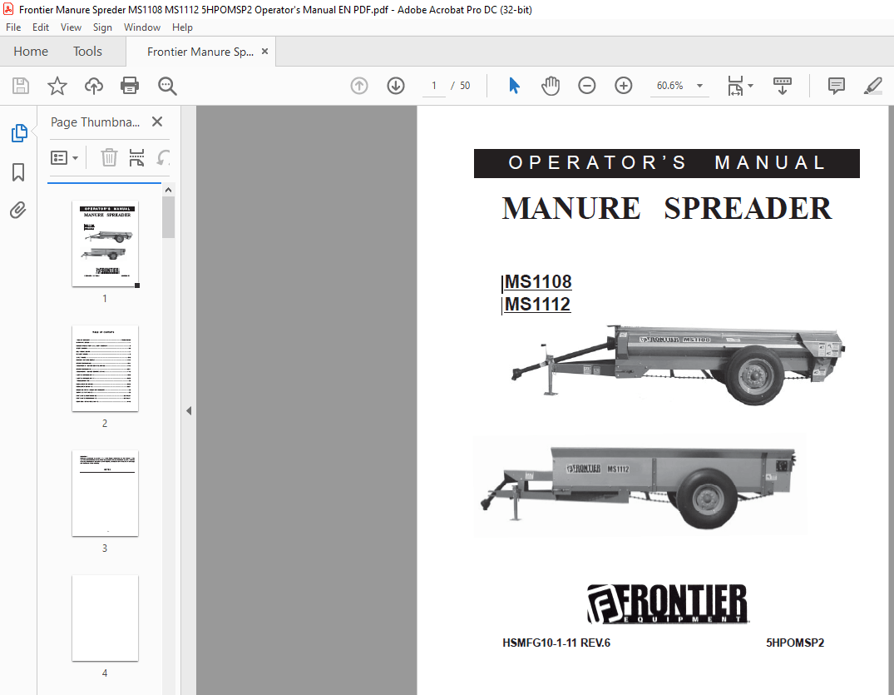Select the Fill & Sign pencil tool
894x695 pixels.
pos(872,85)
